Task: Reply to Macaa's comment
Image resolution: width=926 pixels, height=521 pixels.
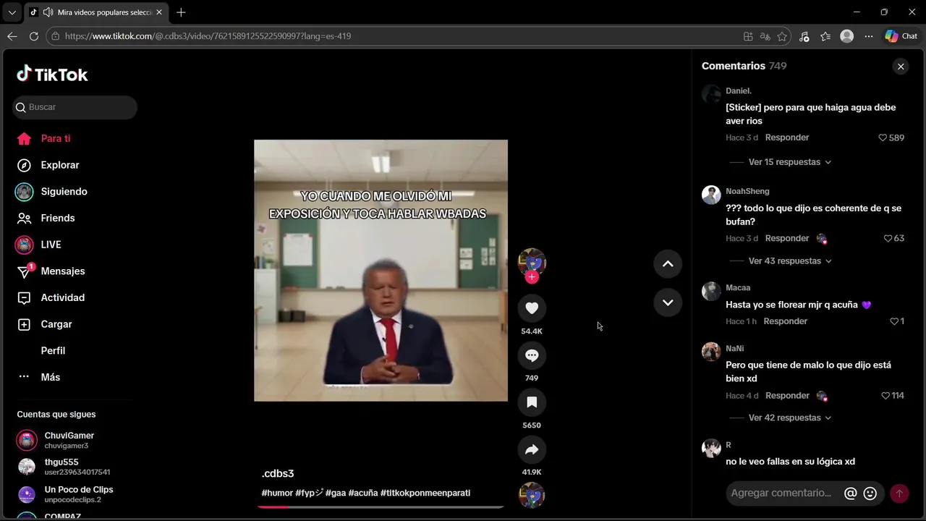Action: coord(786,321)
